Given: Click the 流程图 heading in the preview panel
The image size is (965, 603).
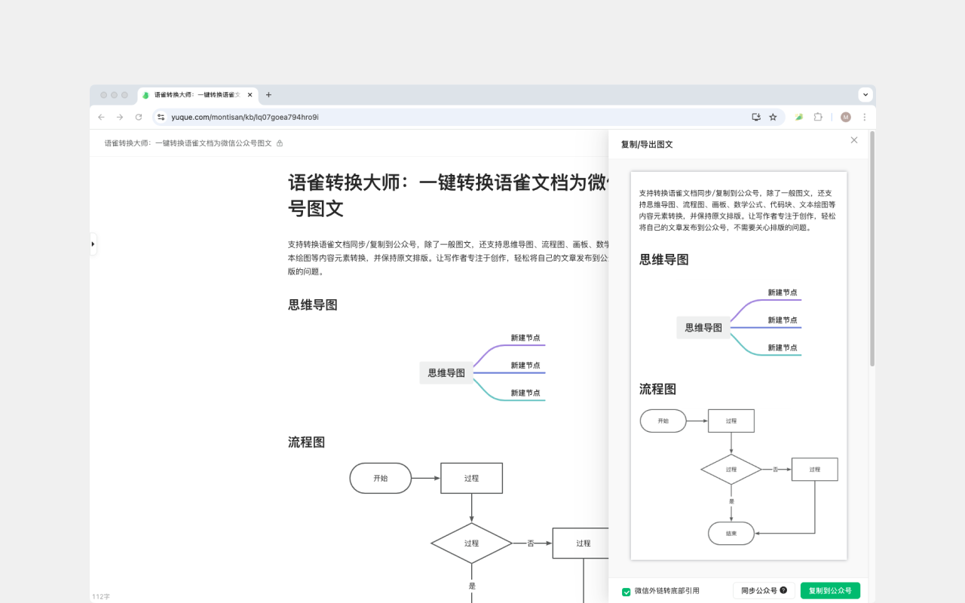Looking at the screenshot, I should click(658, 390).
